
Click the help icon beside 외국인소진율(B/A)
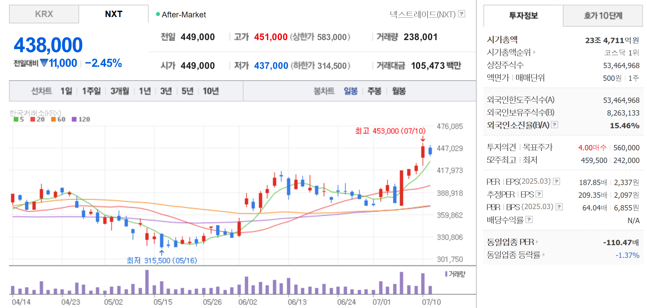pyautogui.click(x=555, y=125)
